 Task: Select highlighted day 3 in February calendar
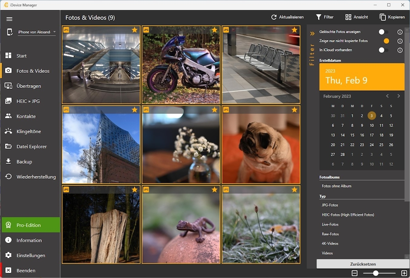click(371, 115)
